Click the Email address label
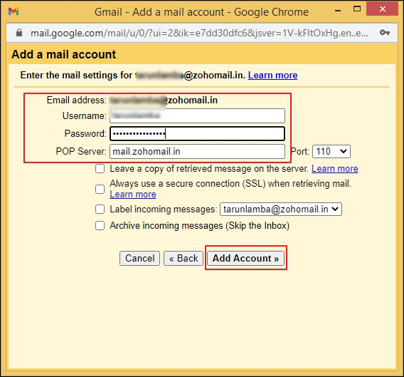404x377 pixels. pyautogui.click(x=77, y=100)
